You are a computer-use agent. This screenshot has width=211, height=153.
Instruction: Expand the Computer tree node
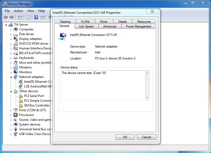11,30
